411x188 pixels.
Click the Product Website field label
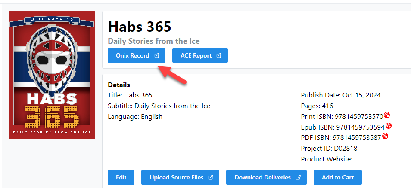[327, 159]
